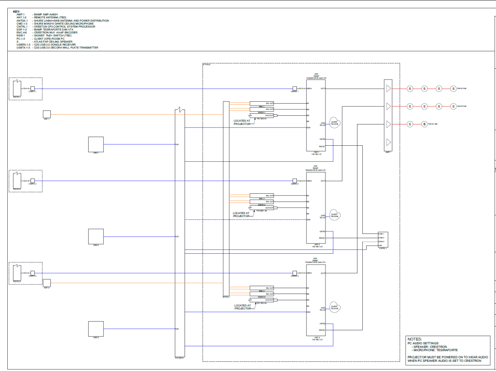Screen dimensions: 496x371
Task: Click the KEY legend heading
Action: pos(16,11)
